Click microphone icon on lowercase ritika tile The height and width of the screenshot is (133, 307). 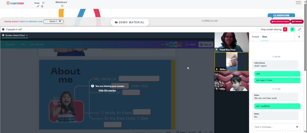click(217, 89)
